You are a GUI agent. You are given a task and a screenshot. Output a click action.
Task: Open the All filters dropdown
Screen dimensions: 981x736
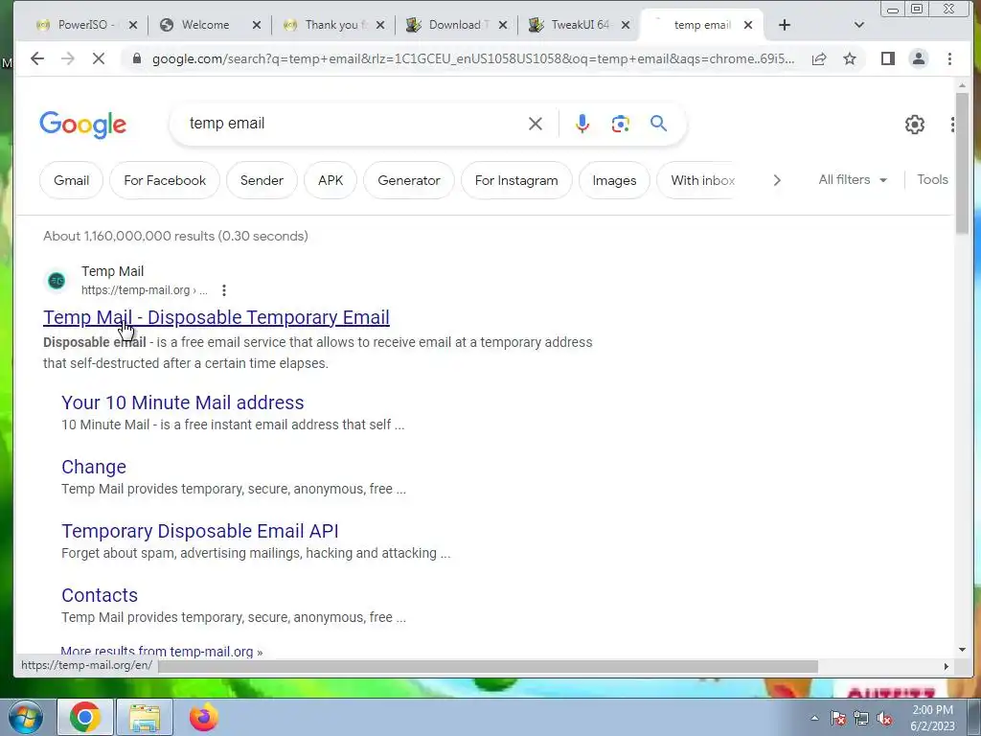pyautogui.click(x=853, y=179)
